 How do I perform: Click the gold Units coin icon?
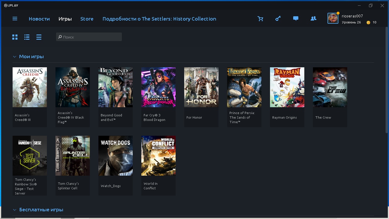pyautogui.click(x=368, y=22)
